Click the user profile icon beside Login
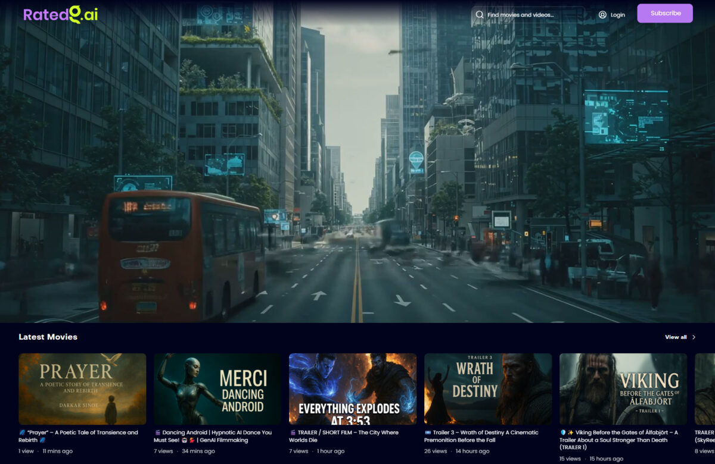 (x=602, y=14)
